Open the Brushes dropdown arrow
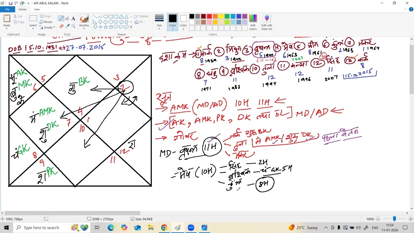 pyautogui.click(x=84, y=28)
